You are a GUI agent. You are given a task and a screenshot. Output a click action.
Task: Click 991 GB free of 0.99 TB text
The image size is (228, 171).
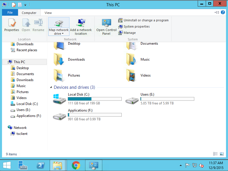click(84, 119)
